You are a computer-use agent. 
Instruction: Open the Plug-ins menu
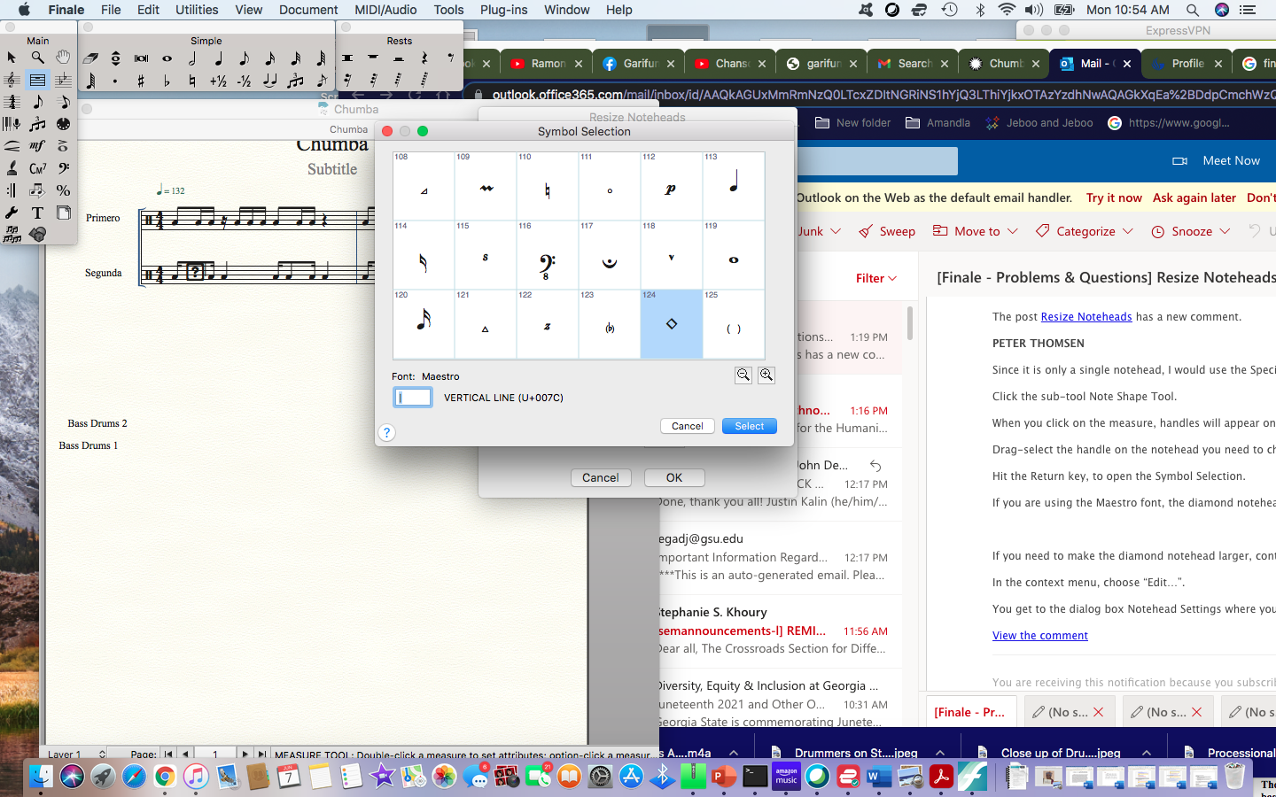tap(503, 10)
